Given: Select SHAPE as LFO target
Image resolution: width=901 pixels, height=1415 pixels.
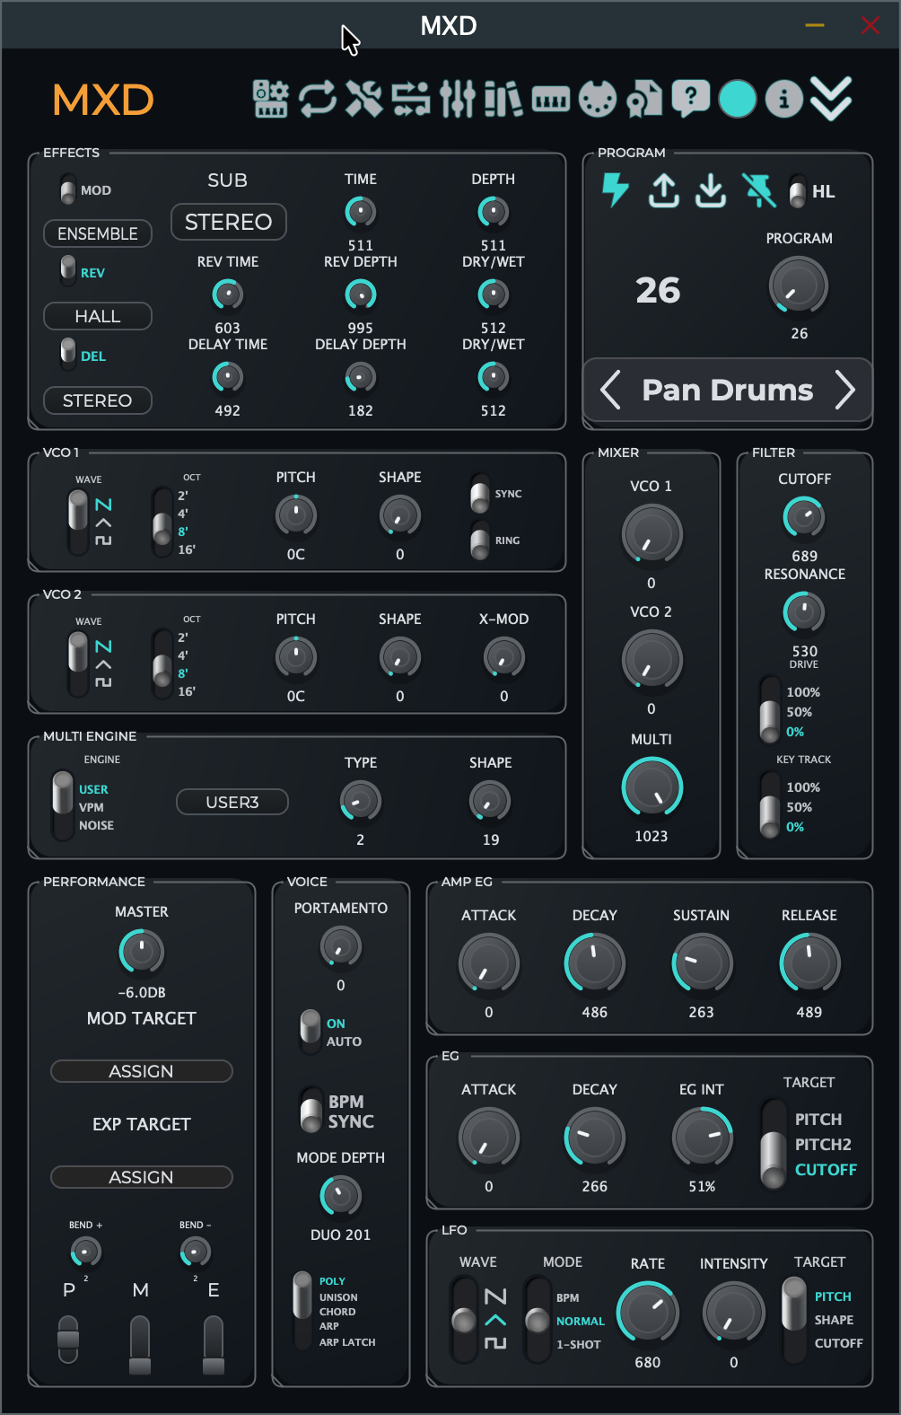Looking at the screenshot, I should pos(834,1320).
